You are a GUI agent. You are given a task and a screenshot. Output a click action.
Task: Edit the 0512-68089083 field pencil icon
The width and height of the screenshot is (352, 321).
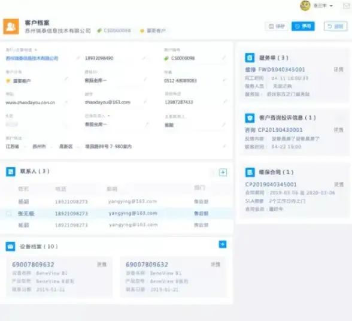click(x=224, y=80)
